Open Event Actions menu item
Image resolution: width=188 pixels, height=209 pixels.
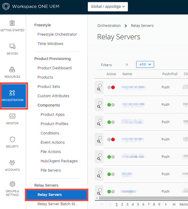click(x=53, y=142)
